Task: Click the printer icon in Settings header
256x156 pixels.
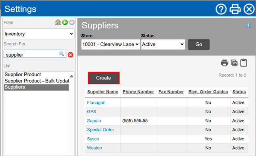Action: pyautogui.click(x=235, y=9)
